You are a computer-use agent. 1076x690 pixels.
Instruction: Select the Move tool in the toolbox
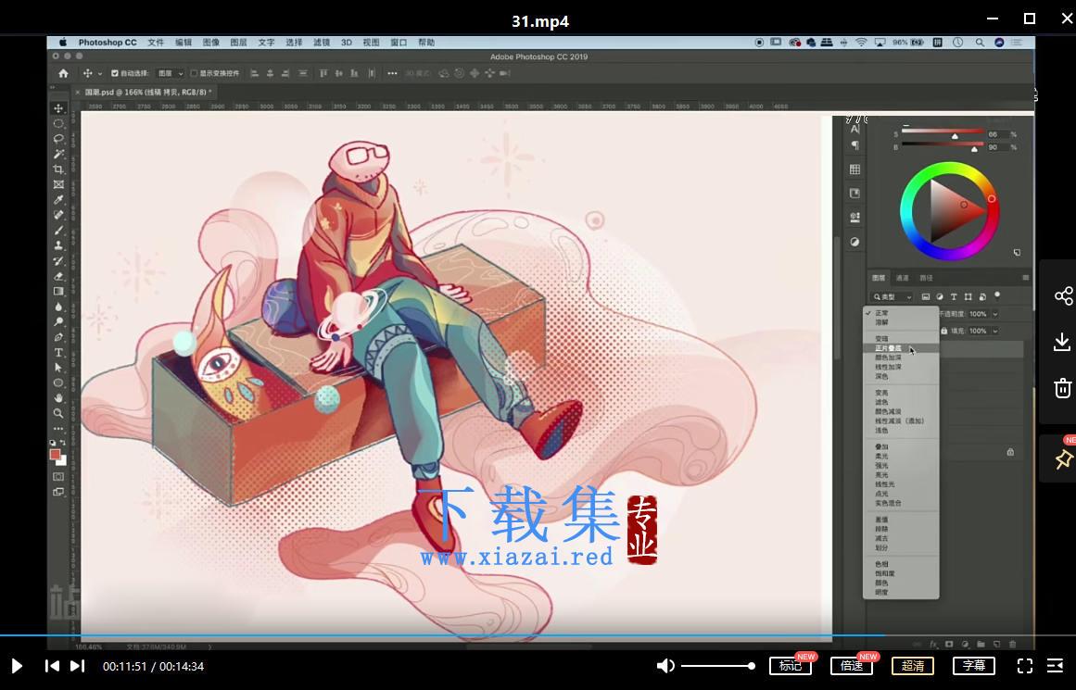click(58, 108)
